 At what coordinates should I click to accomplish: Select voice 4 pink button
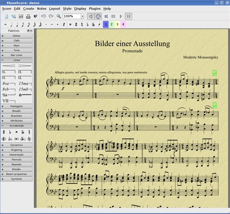tap(123, 24)
